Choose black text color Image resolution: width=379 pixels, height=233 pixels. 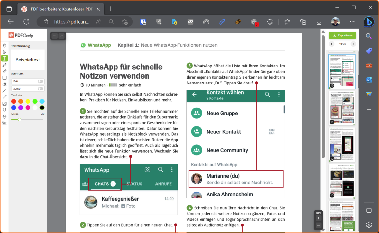(42, 108)
